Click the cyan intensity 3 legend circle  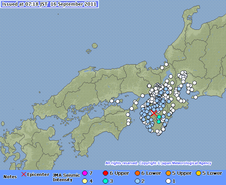(x=105, y=181)
